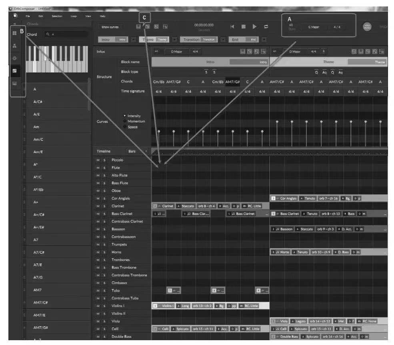Select the Am/C chord in list
394x345 pixels.
[x=57, y=140]
